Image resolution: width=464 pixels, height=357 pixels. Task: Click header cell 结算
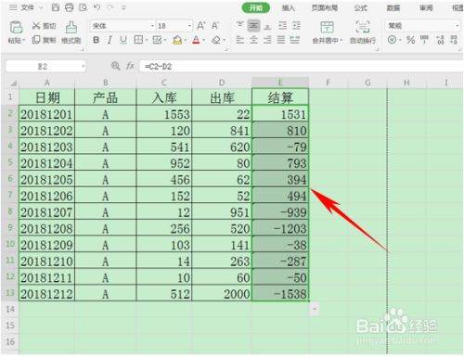(x=280, y=97)
